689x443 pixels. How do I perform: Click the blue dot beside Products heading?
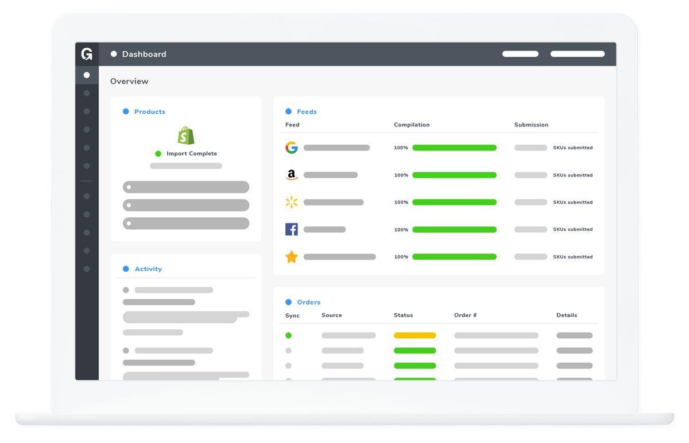126,111
